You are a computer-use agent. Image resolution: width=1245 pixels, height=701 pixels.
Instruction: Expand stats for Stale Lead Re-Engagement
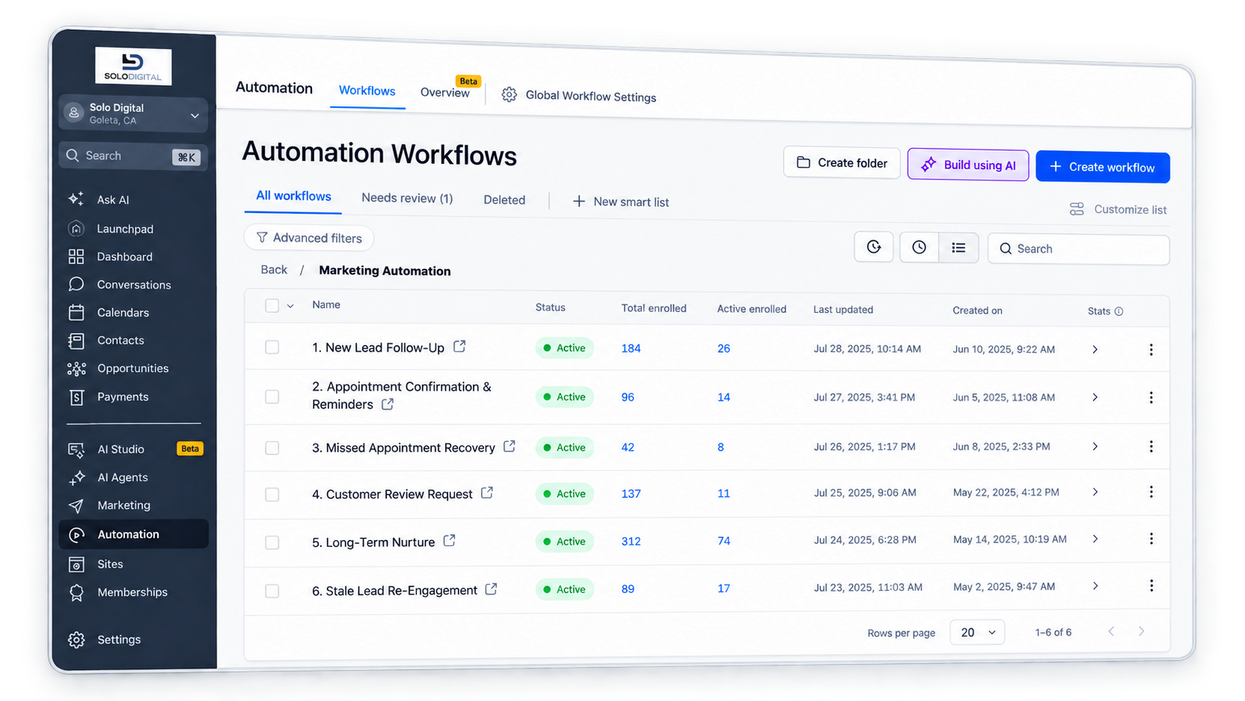[1095, 586]
